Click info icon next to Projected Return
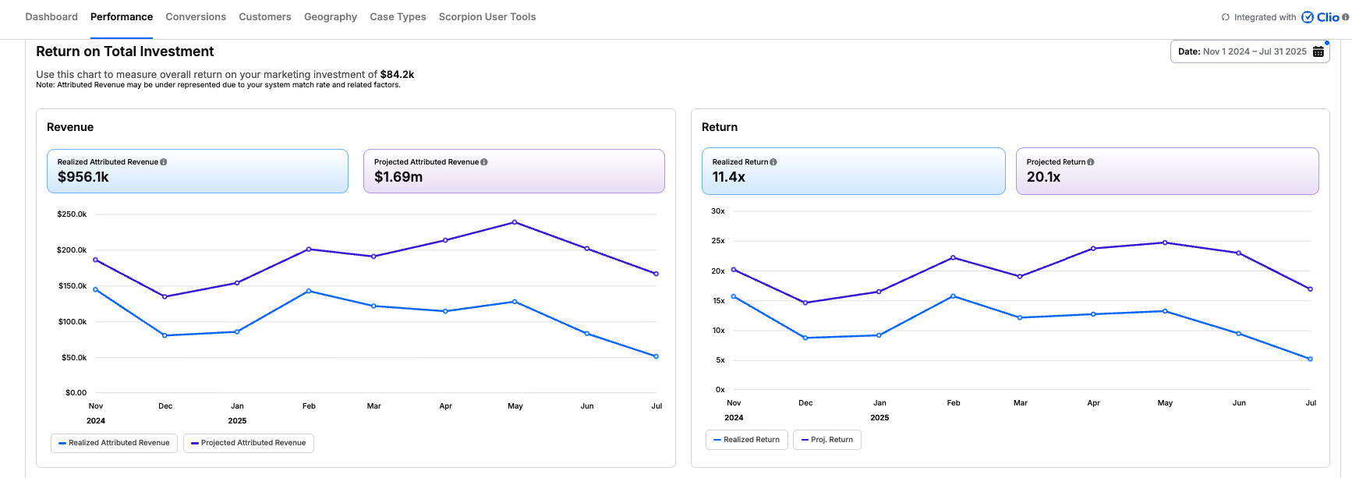This screenshot has height=478, width=1352. [x=1091, y=162]
